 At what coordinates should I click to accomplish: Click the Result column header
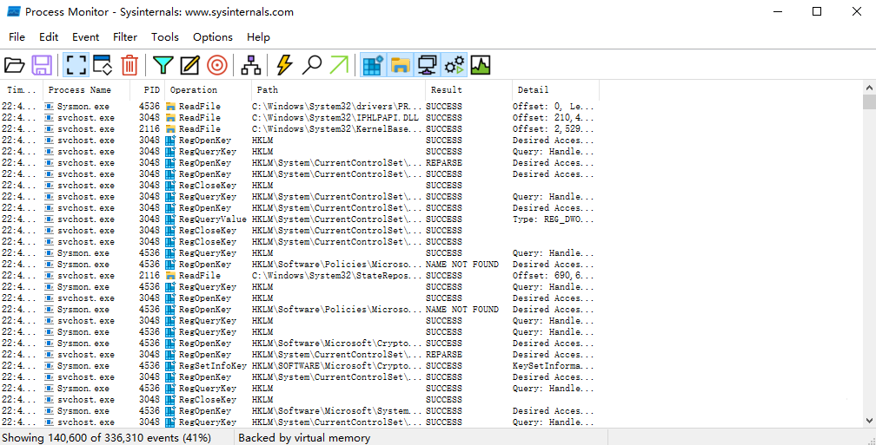468,90
